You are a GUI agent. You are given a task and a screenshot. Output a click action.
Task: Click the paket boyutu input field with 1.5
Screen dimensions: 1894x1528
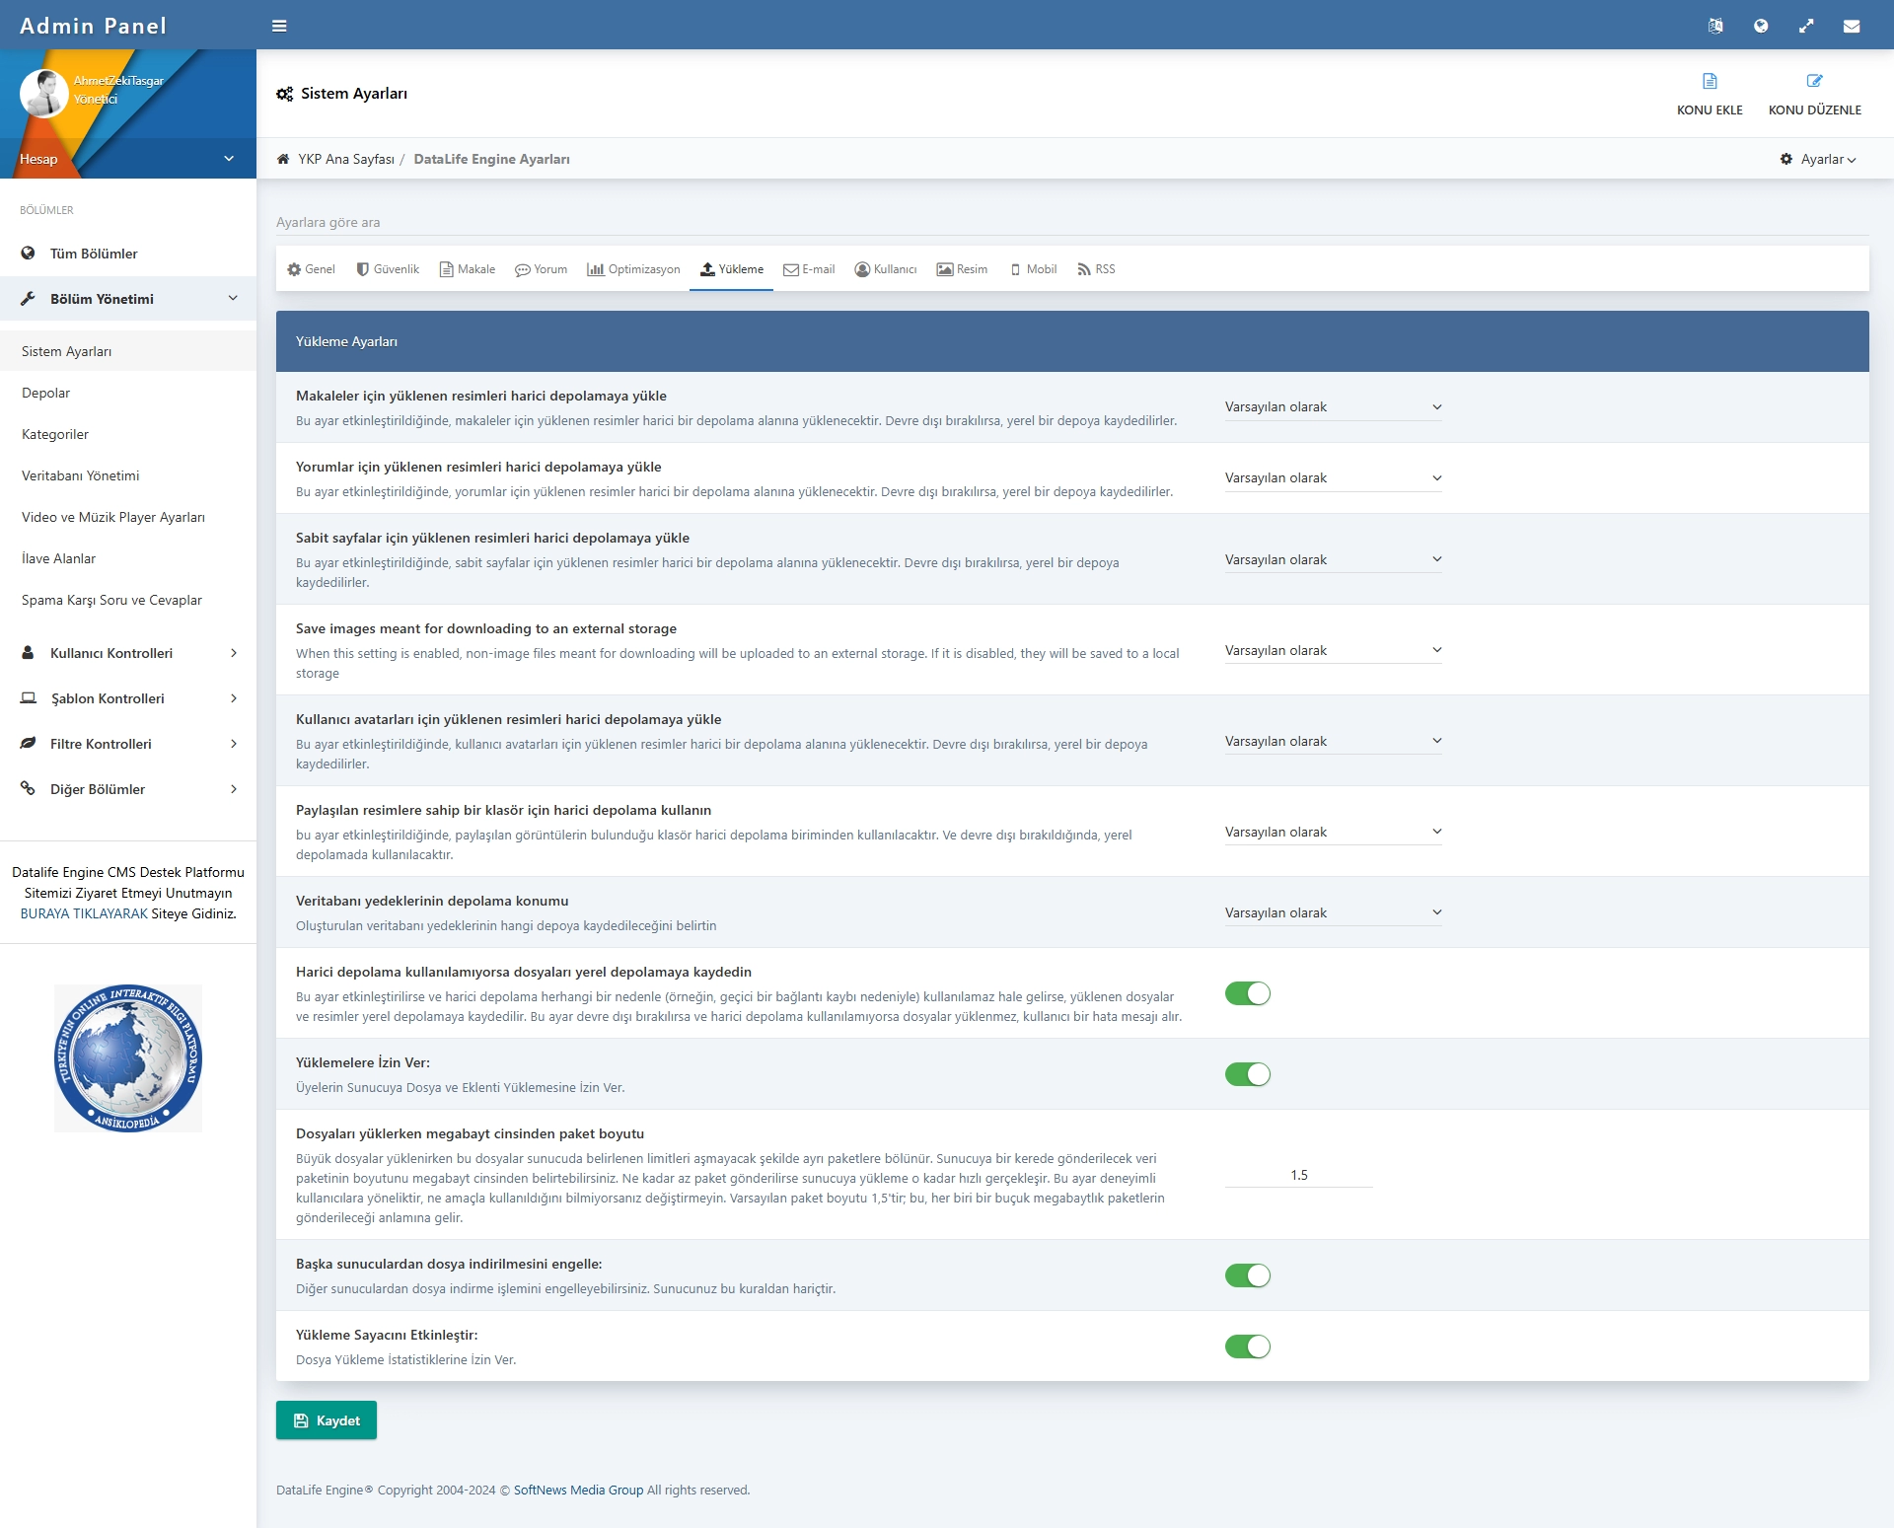point(1298,1175)
